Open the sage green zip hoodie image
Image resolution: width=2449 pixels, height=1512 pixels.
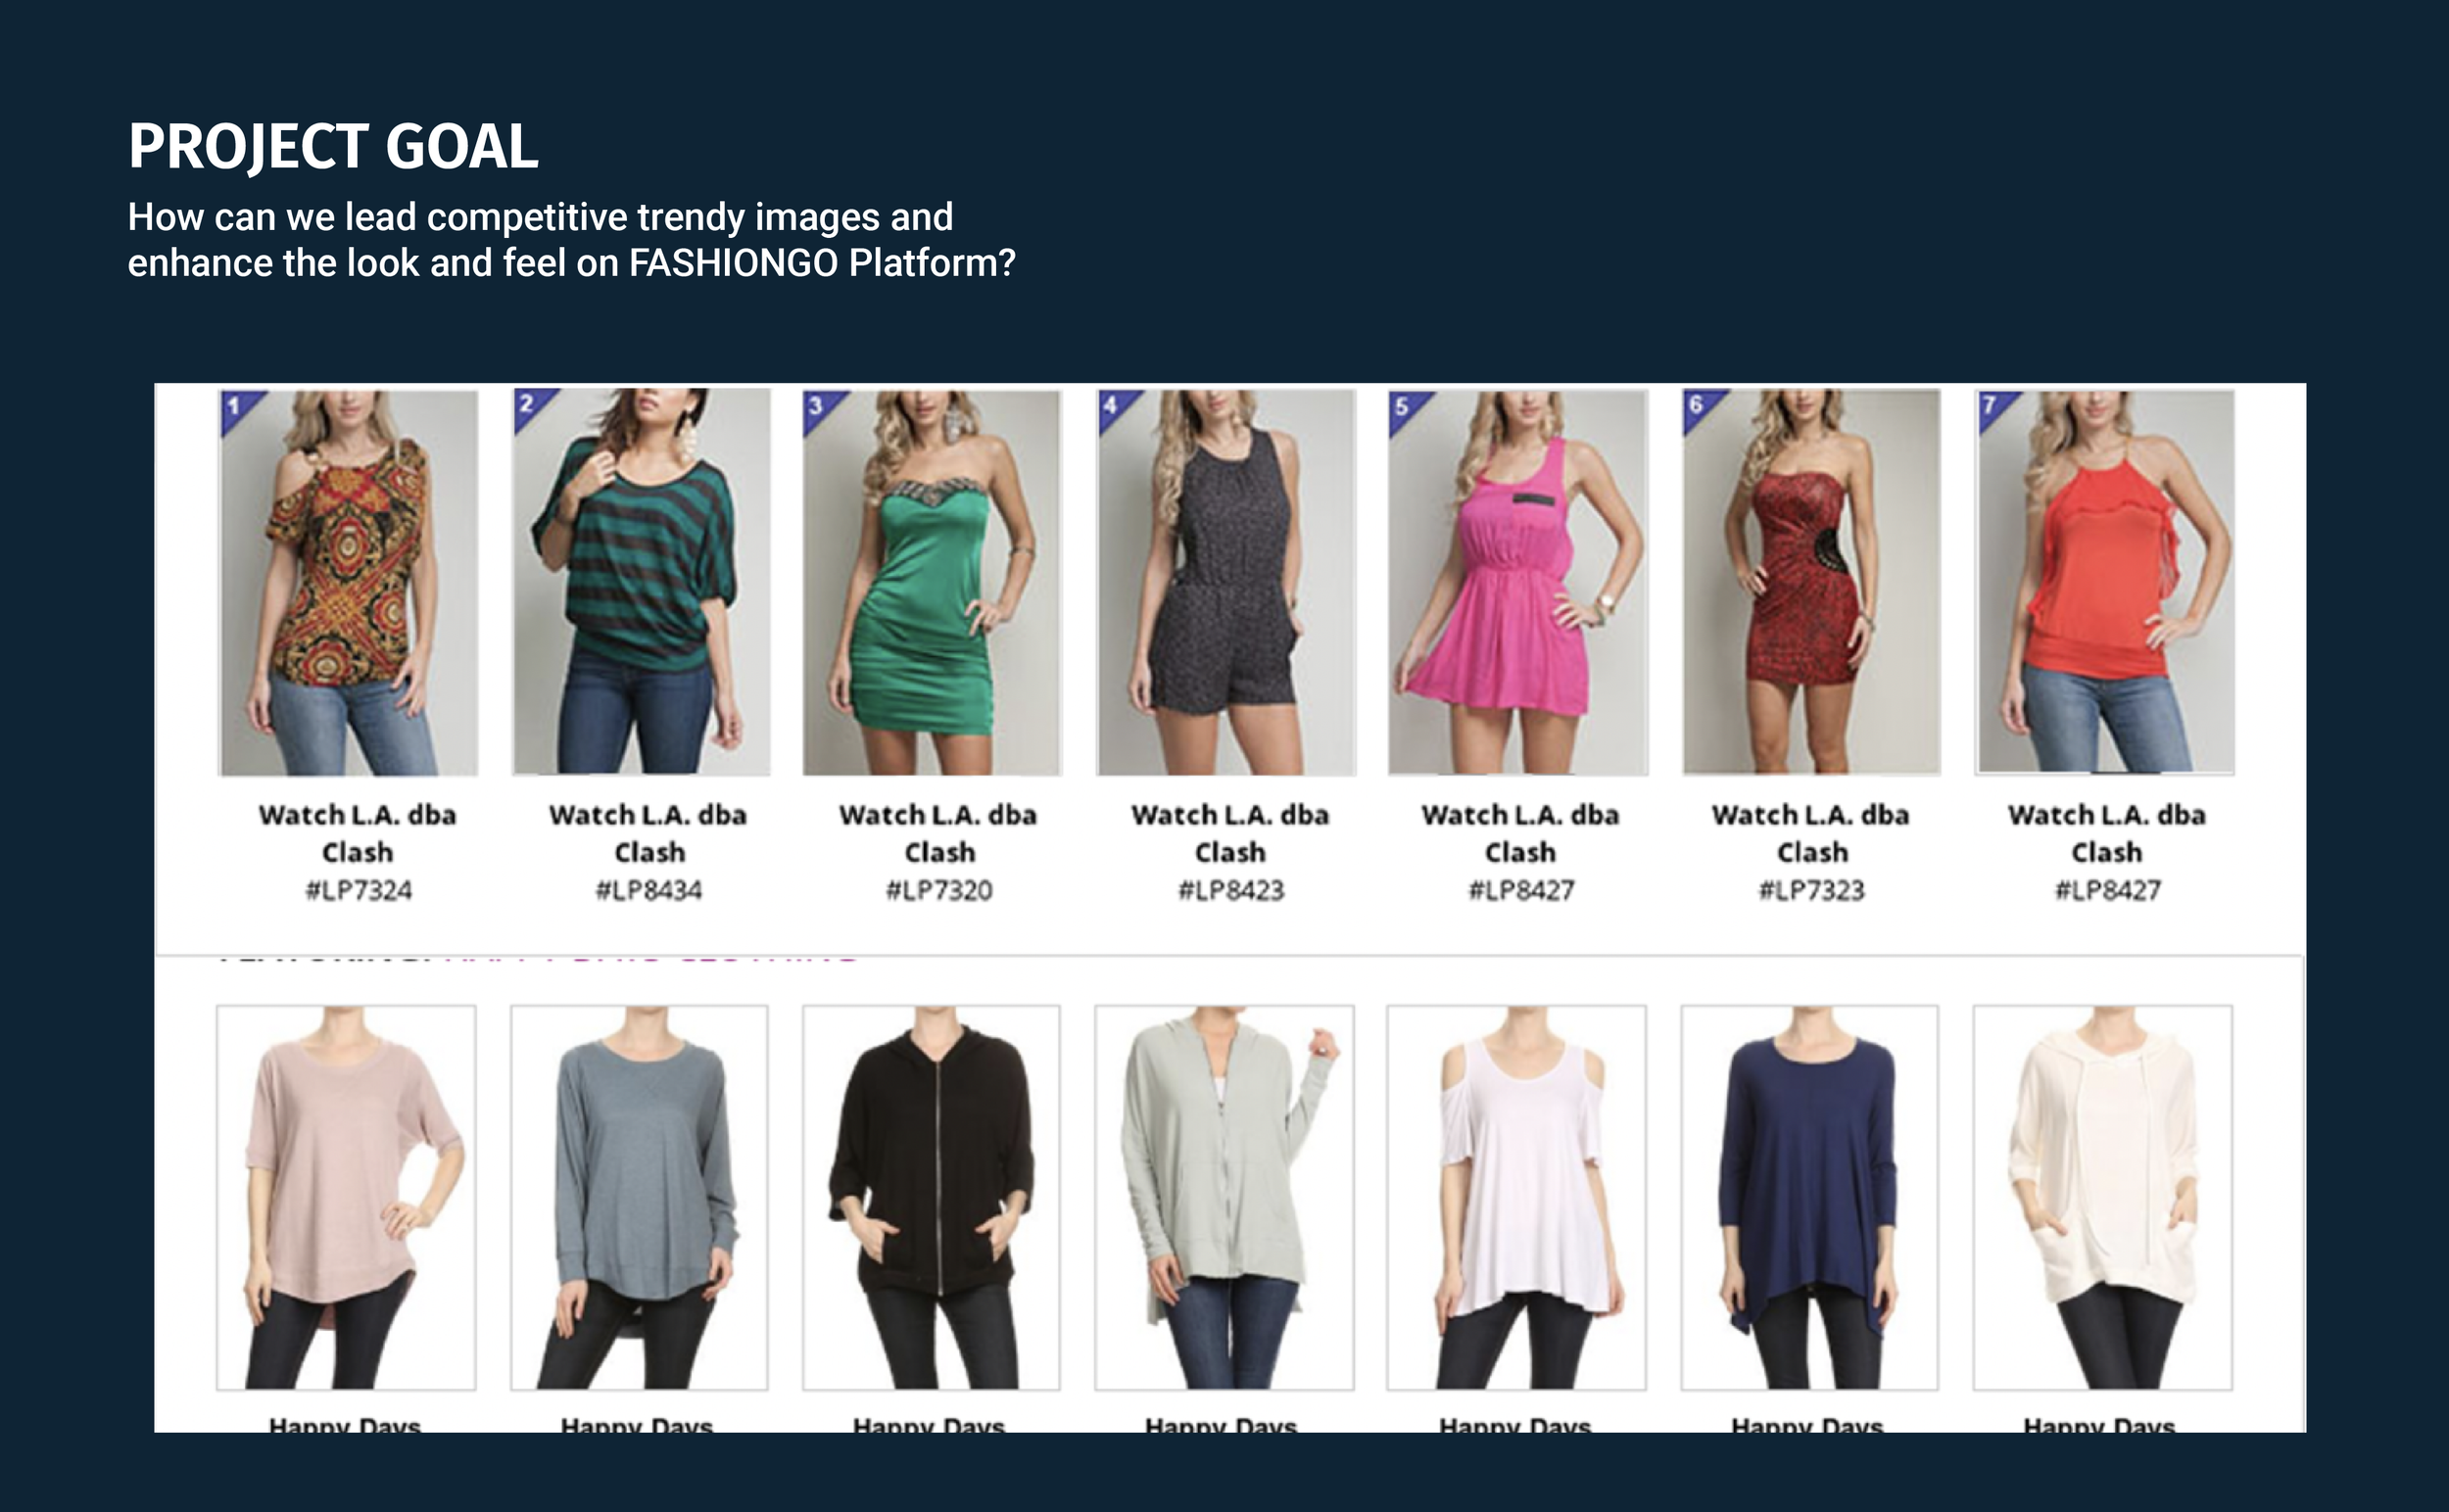(1224, 1198)
